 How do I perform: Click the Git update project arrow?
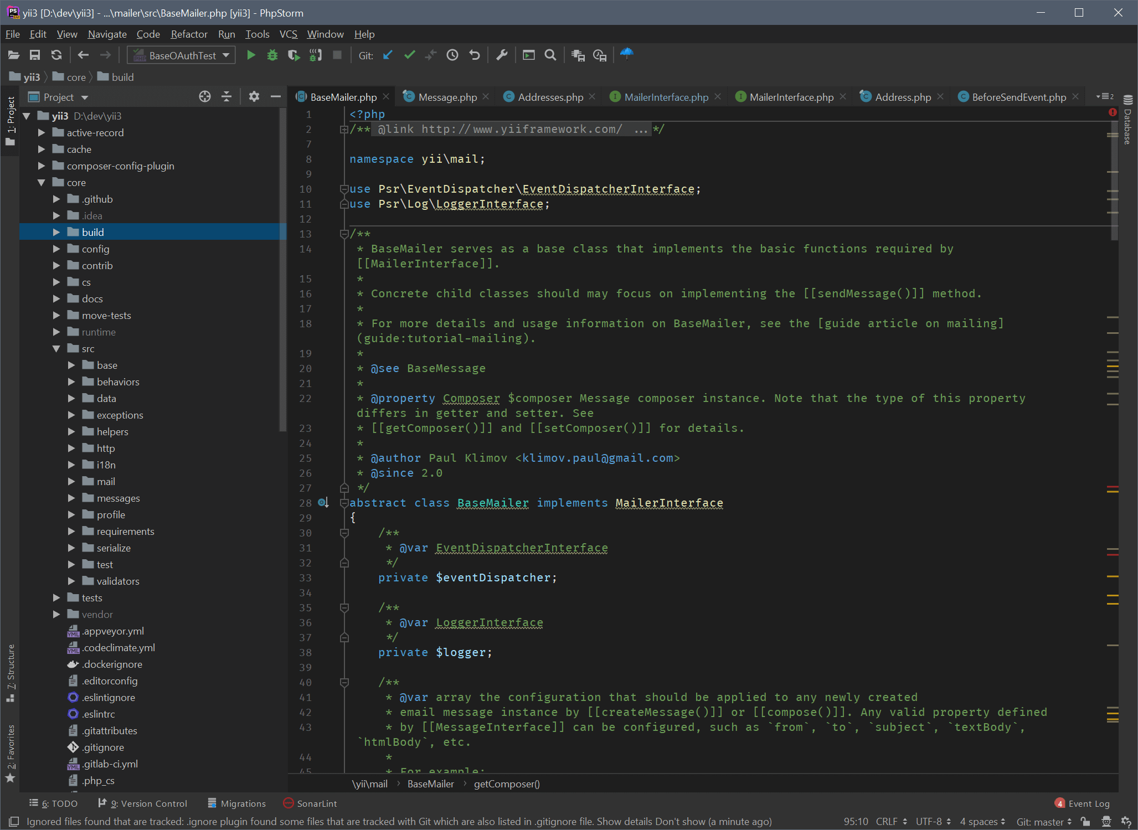click(x=388, y=55)
